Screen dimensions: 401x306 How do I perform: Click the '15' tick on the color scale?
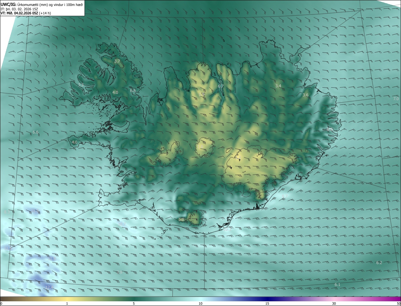(267, 303)
